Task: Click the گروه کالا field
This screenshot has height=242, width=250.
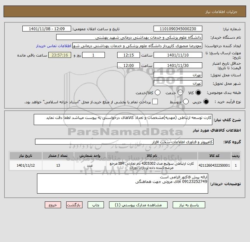Action: click(124, 142)
